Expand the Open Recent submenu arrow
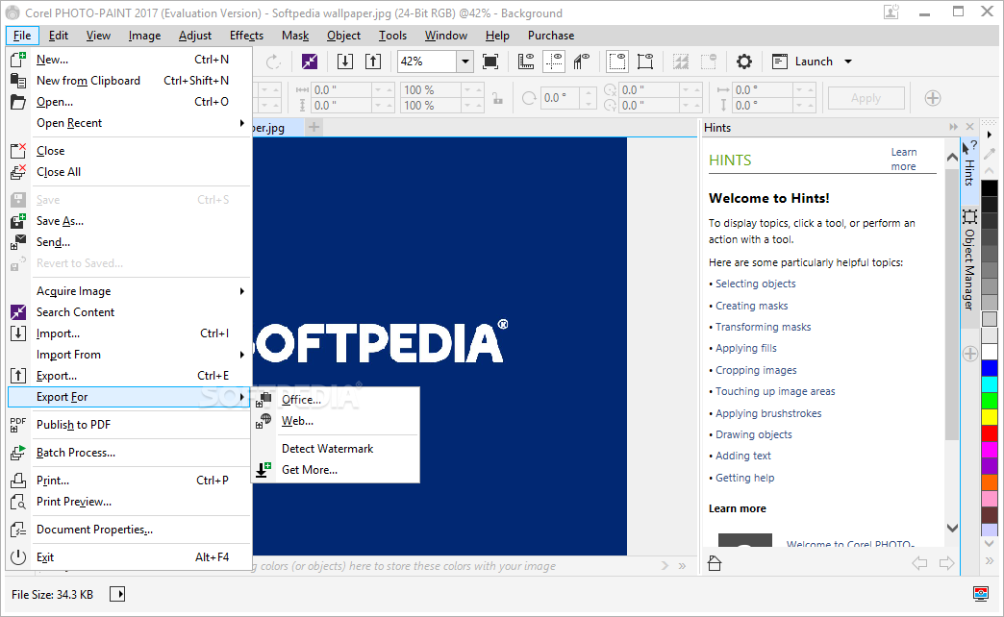The image size is (1004, 617). click(242, 123)
